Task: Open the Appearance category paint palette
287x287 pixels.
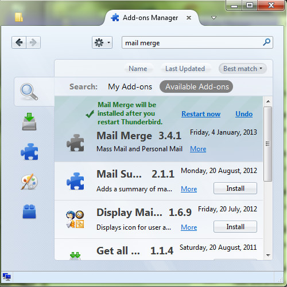Action: click(29, 182)
